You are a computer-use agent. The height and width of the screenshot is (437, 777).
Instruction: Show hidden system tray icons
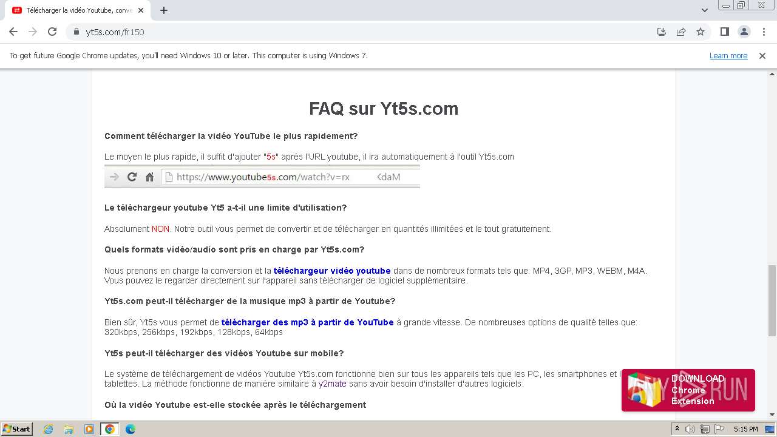[x=677, y=429]
